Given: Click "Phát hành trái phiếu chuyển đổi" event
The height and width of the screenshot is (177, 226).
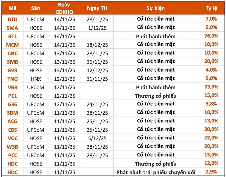Looking at the screenshot, I should pyautogui.click(x=156, y=172).
